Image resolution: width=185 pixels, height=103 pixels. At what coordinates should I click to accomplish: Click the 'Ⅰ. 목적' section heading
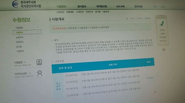[x=55, y=40]
